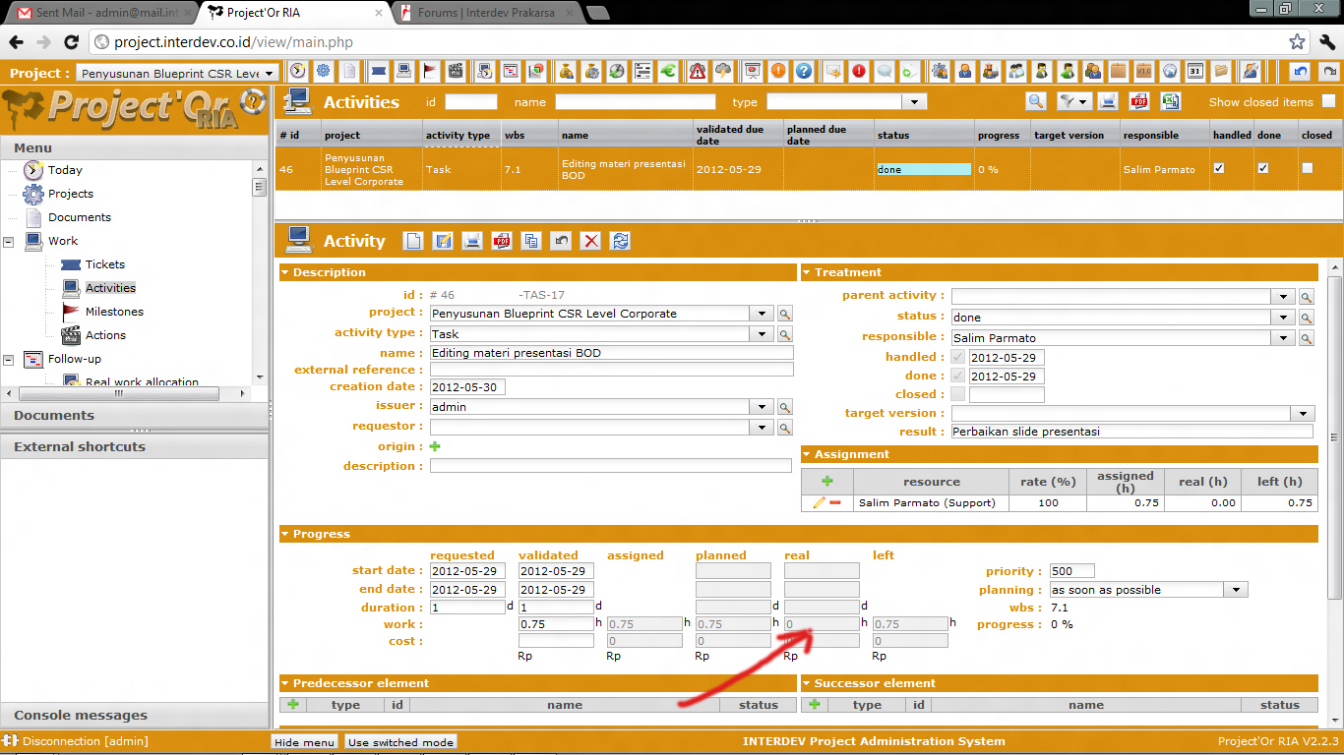Click the Use switched mode button
Viewport: 1344px width, 755px height.
click(x=400, y=742)
